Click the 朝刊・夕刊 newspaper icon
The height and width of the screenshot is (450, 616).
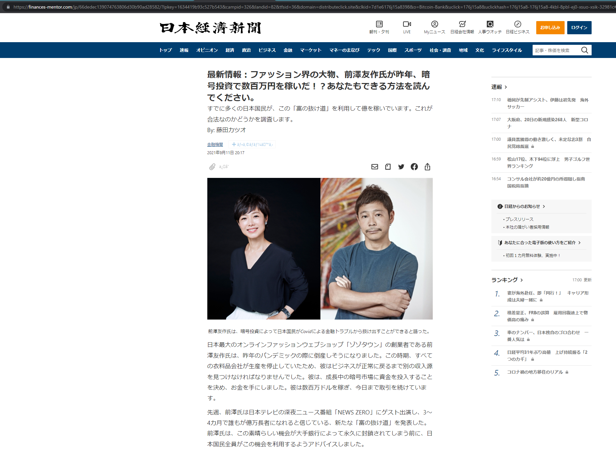[x=379, y=24]
